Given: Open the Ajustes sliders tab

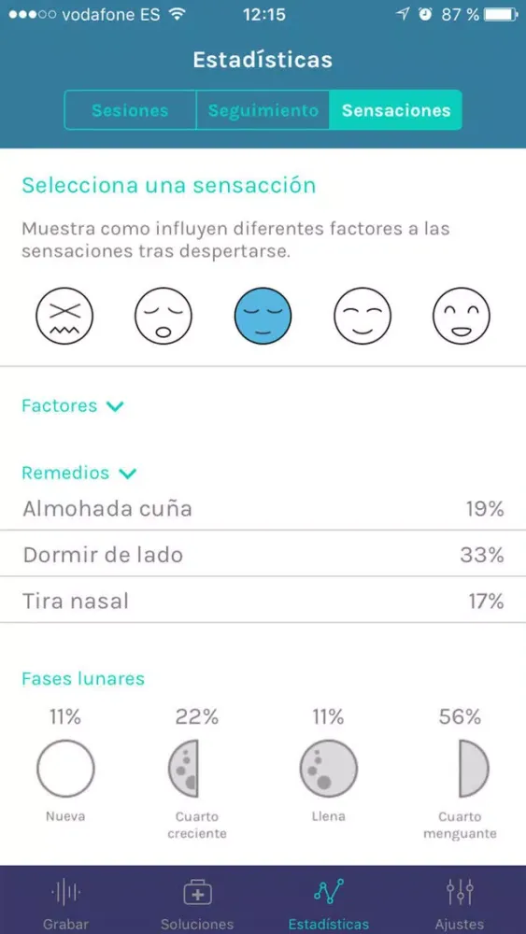Looking at the screenshot, I should 460,902.
